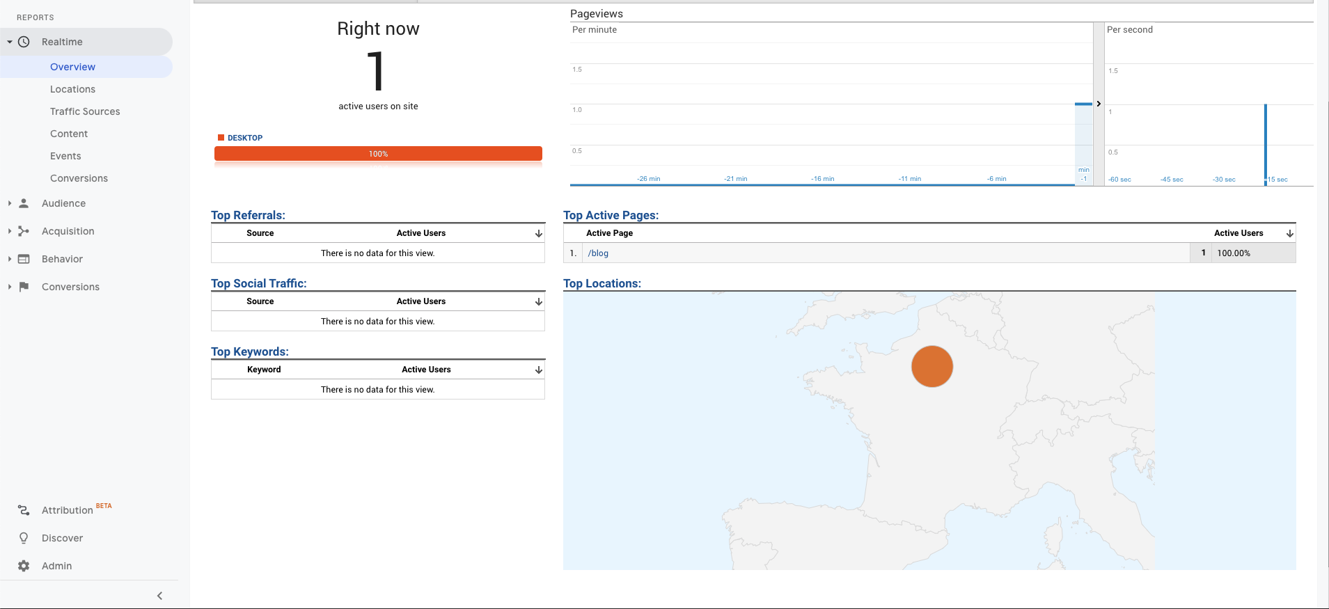Click the active users count number 1

(376, 71)
